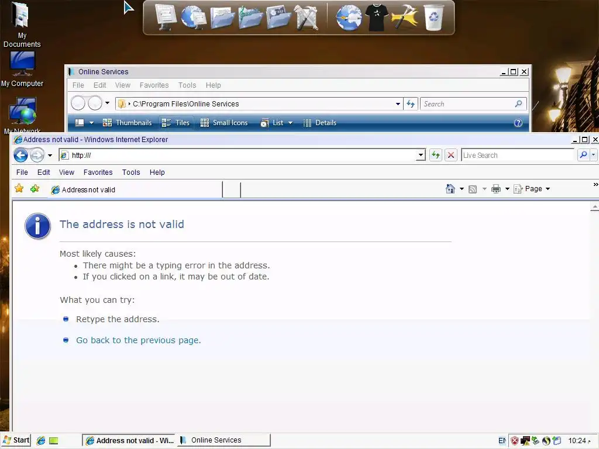The width and height of the screenshot is (599, 449).
Task: Click the Print icon in IE command bar
Action: [496, 189]
